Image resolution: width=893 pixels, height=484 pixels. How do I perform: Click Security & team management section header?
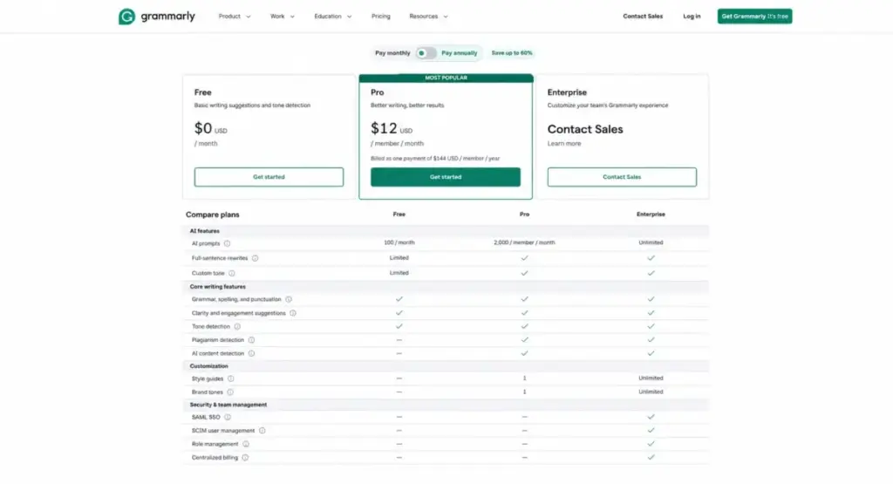pyautogui.click(x=228, y=405)
